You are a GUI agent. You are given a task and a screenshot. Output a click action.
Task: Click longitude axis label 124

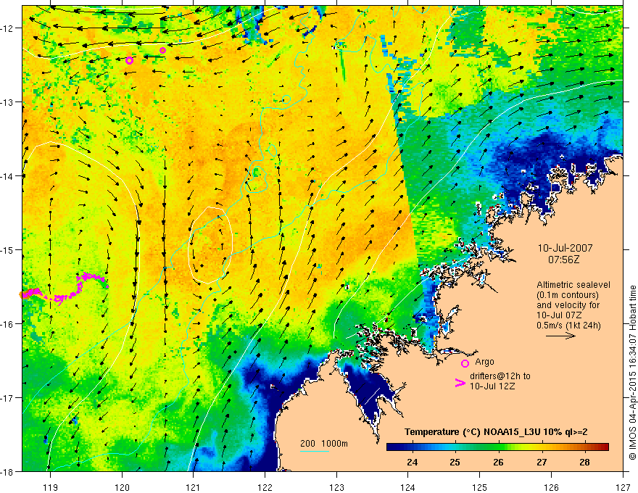point(408,487)
